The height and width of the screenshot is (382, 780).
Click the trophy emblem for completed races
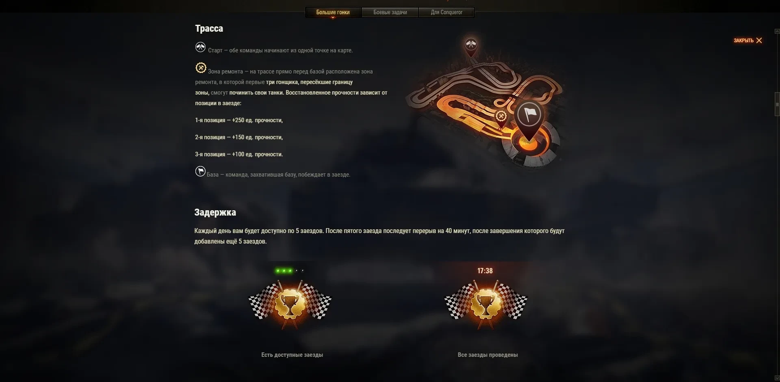click(486, 304)
